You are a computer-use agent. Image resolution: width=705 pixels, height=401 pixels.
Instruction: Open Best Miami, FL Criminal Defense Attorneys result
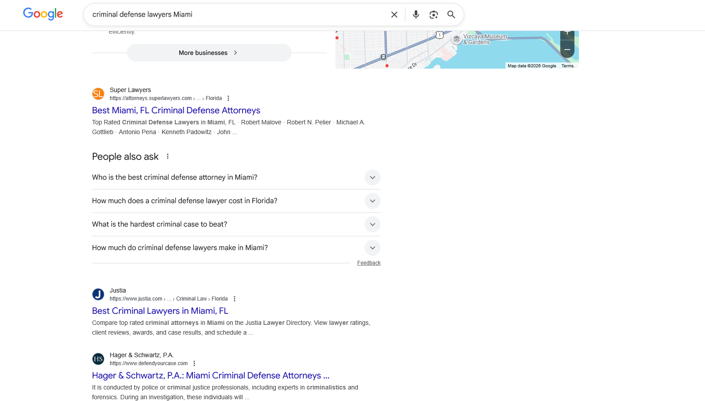coord(176,110)
